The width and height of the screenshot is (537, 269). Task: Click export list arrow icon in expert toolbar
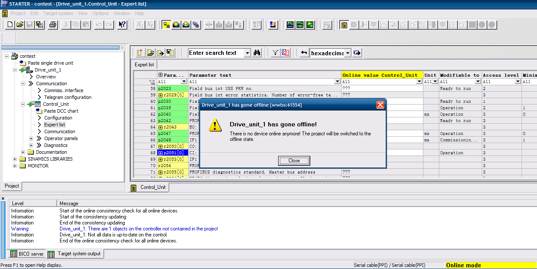point(160,53)
